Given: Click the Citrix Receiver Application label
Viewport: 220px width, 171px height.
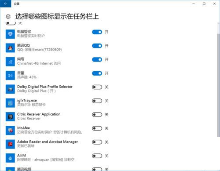Looking at the screenshot, I should (x=39, y=114).
